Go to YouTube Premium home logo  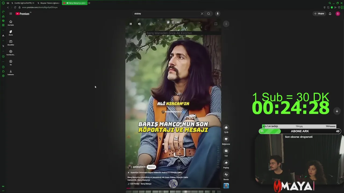pos(23,14)
